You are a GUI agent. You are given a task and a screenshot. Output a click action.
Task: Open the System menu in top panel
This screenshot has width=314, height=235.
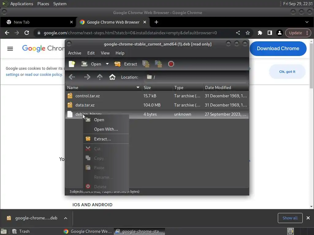tap(60, 4)
